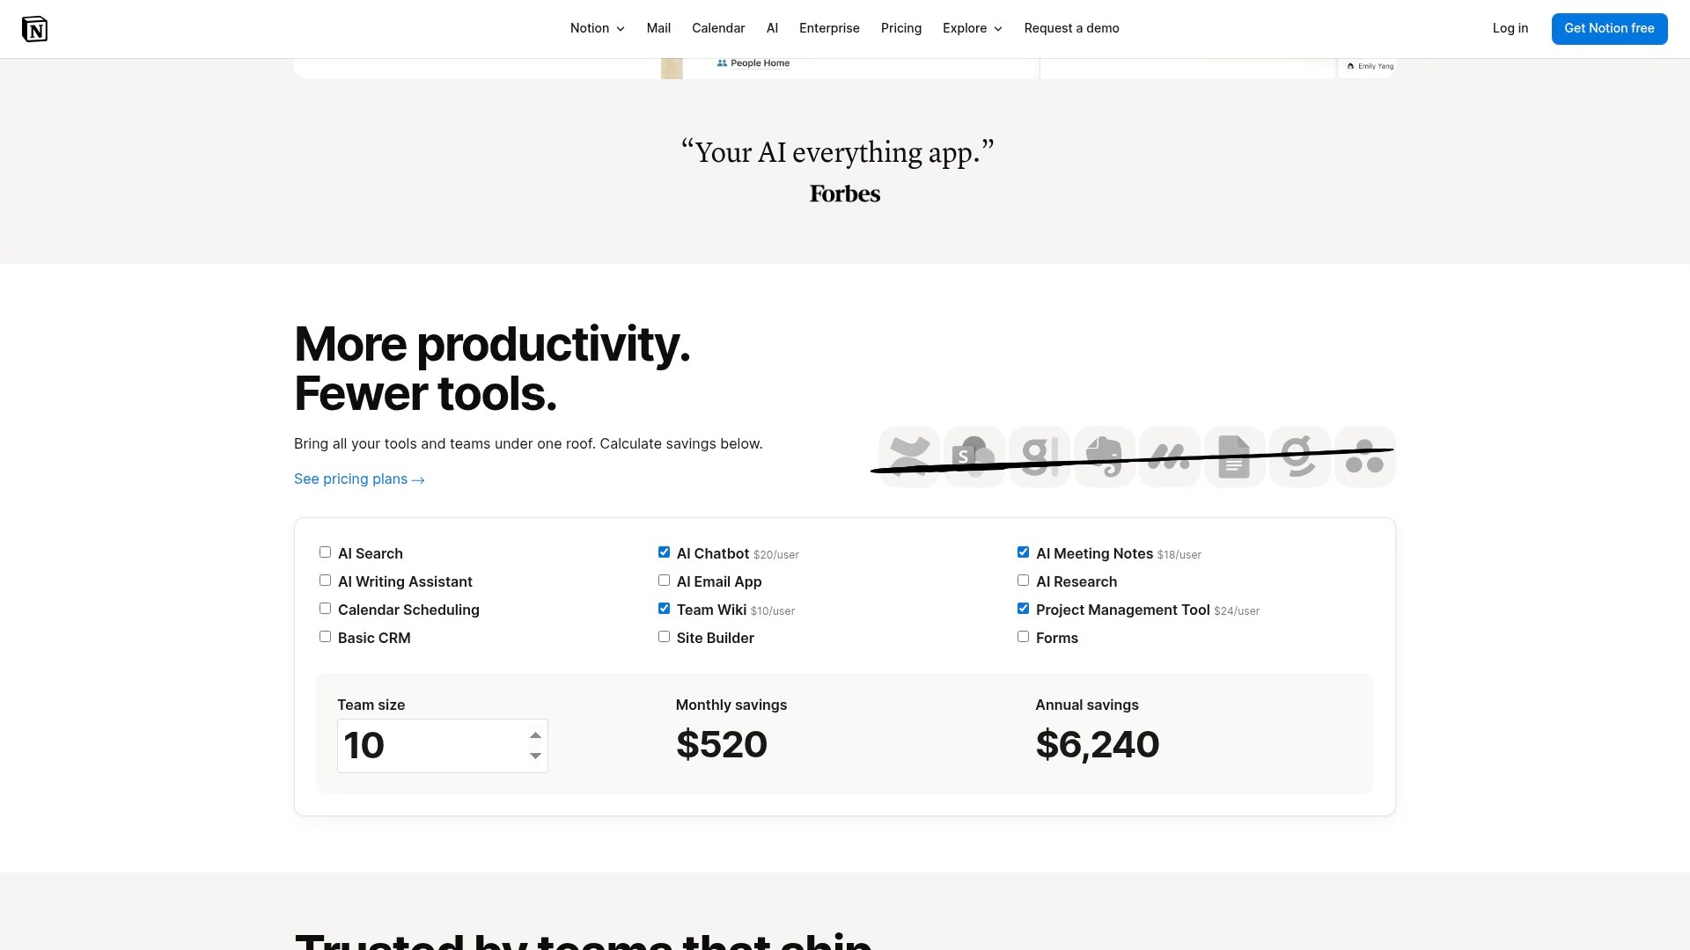Increase team size with the up arrow
Viewport: 1690px width, 950px height.
(x=536, y=735)
